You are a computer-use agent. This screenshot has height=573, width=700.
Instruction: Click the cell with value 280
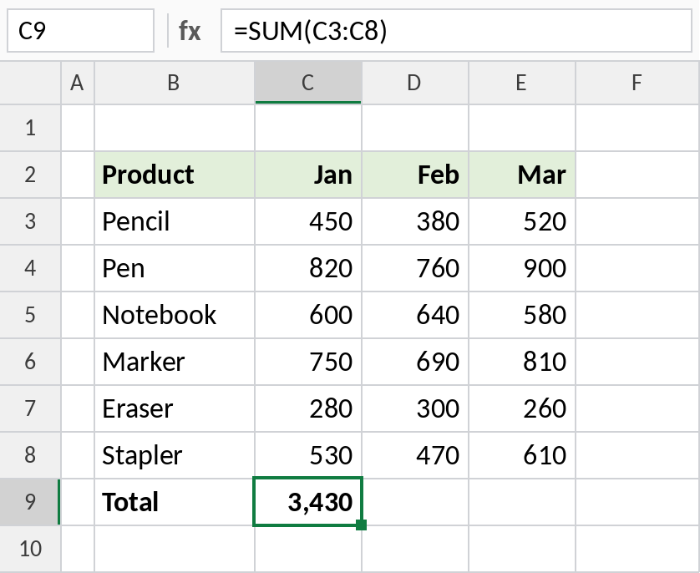tap(308, 408)
